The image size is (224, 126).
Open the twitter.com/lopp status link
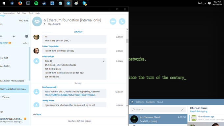coord(70,95)
